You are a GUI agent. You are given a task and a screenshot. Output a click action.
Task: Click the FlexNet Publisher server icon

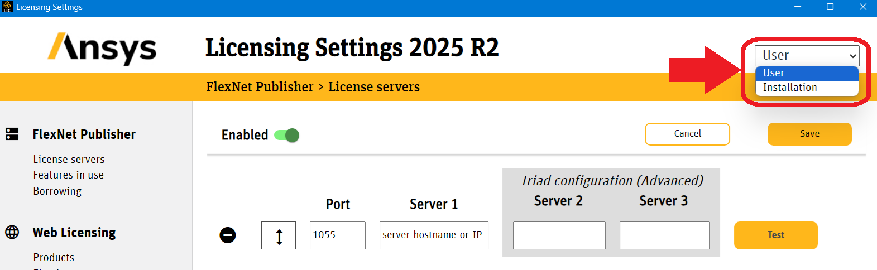12,134
